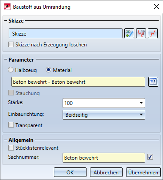Open the material catalogue browser icon
Screen dimensions: 163x180
pos(153,82)
